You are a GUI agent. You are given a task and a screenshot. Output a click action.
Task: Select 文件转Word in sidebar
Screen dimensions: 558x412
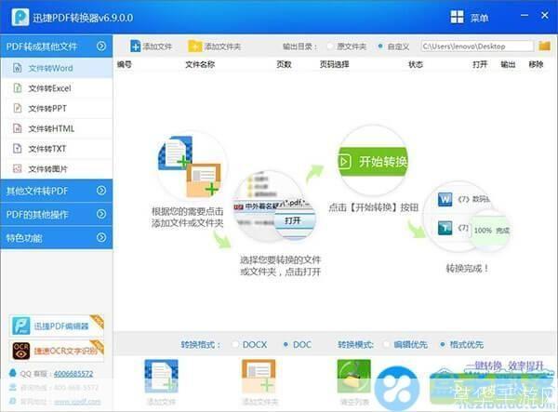(x=57, y=68)
